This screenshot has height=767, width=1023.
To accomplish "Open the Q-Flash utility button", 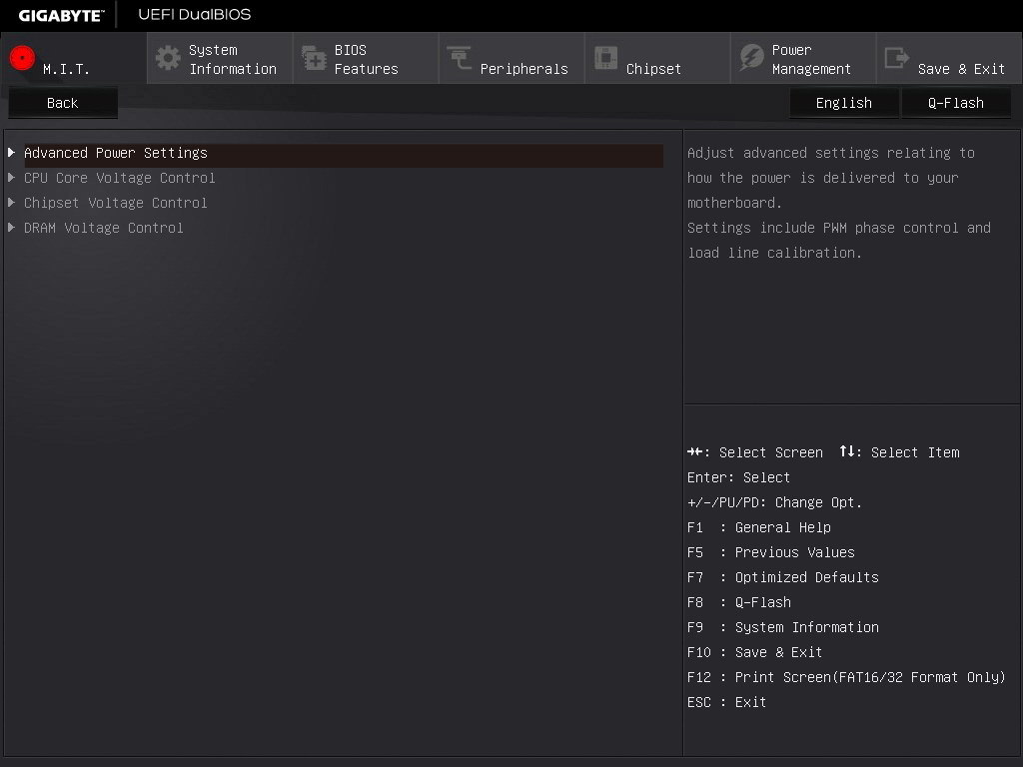I will pos(955,103).
